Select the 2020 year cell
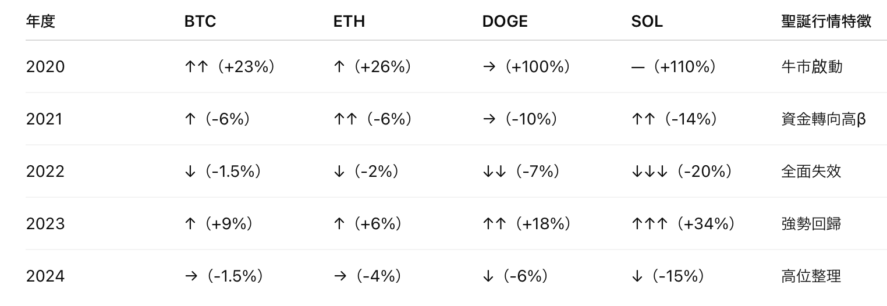 [x=45, y=67]
